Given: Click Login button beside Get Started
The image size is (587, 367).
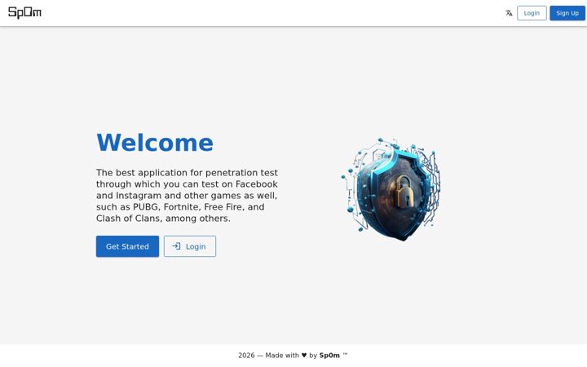Looking at the screenshot, I should 190,246.
